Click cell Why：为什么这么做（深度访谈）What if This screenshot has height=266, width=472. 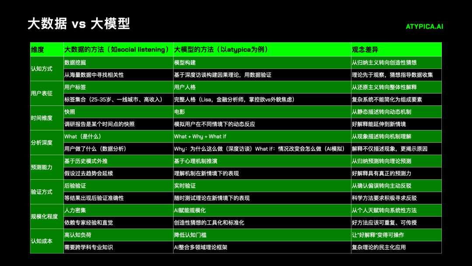262,148
